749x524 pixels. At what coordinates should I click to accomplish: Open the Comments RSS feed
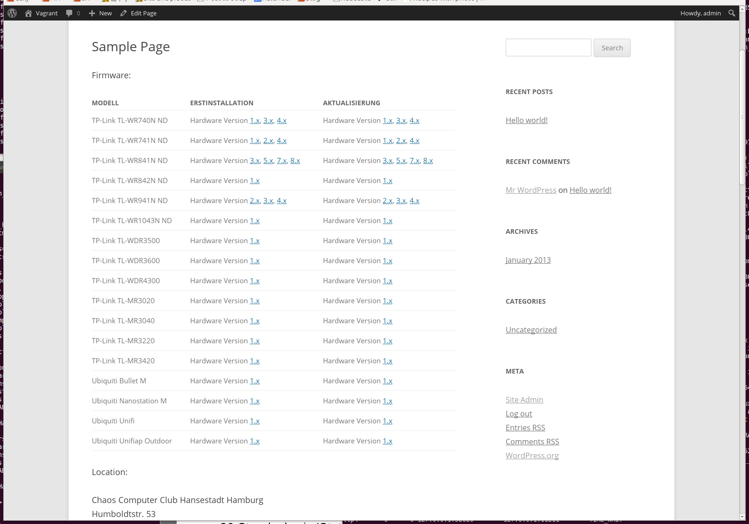pos(532,442)
